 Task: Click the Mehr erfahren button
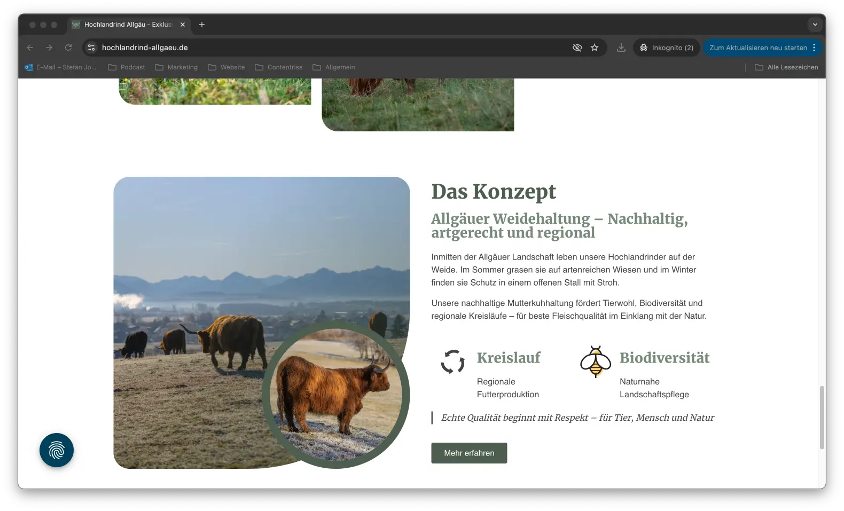pyautogui.click(x=469, y=453)
